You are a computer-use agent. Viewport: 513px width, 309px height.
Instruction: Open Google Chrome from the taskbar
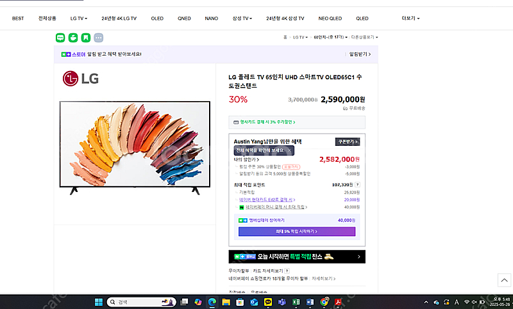point(324,302)
